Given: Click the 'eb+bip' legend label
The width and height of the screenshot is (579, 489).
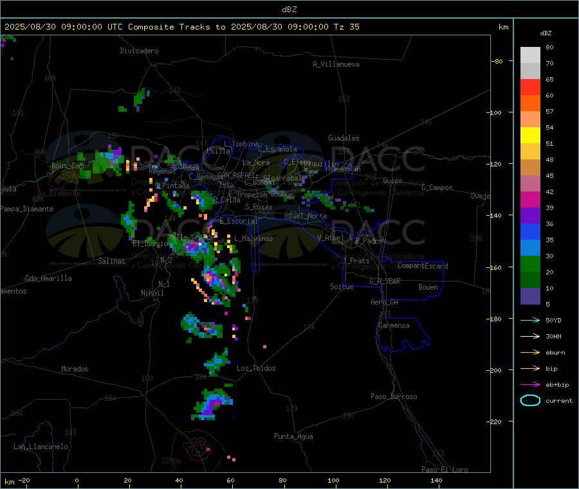Looking at the screenshot, I should 557,385.
